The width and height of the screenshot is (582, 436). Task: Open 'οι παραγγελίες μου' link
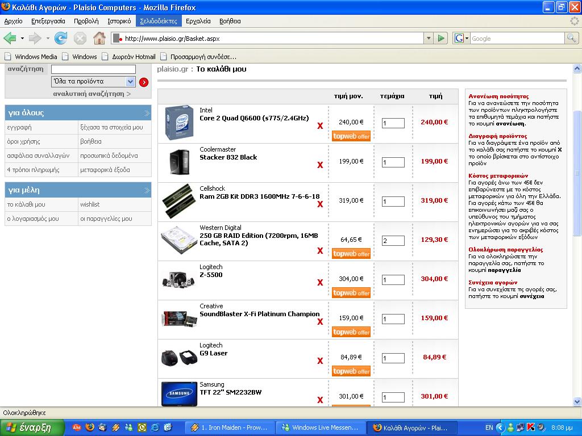[x=106, y=219]
